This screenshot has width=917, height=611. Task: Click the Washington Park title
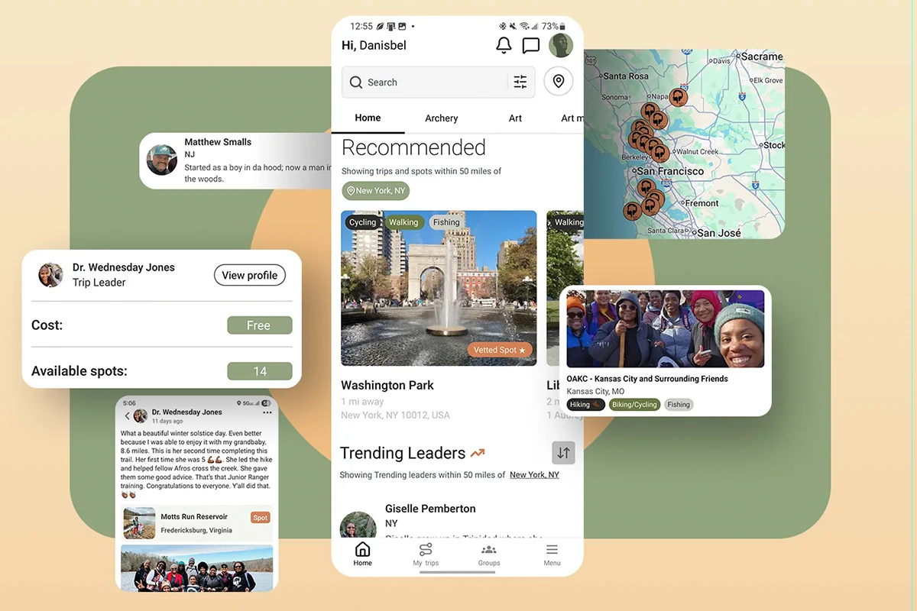pos(387,385)
